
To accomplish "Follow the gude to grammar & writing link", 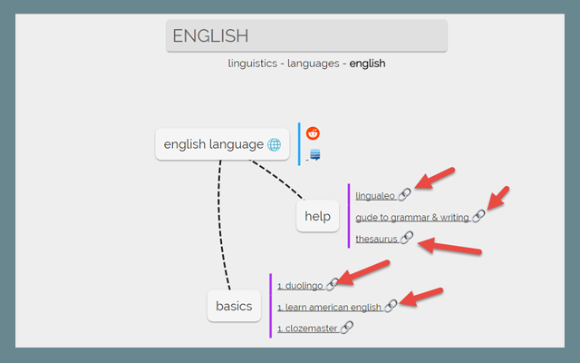I will [x=412, y=217].
